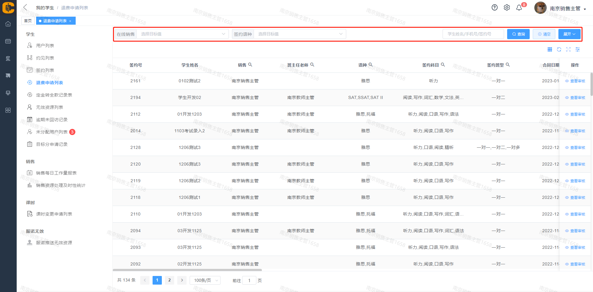Click 查看审核 link for contract 2161

point(577,81)
